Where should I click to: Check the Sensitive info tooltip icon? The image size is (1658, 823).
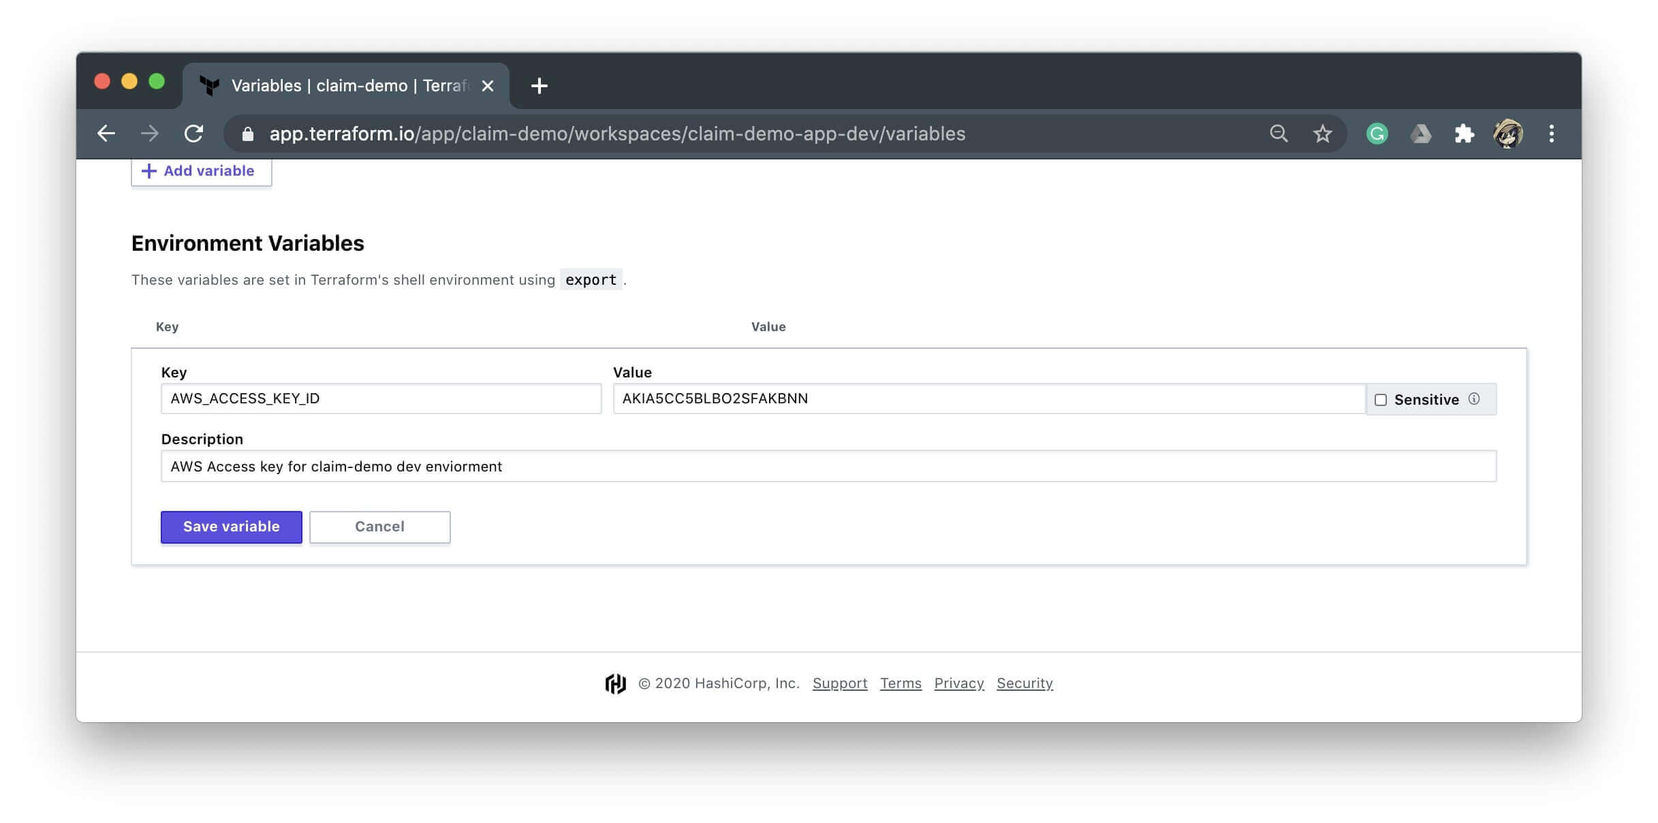1474,399
